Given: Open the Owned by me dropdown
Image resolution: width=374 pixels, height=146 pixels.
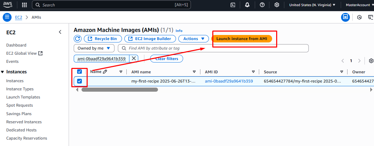Looking at the screenshot, I should coord(94,48).
